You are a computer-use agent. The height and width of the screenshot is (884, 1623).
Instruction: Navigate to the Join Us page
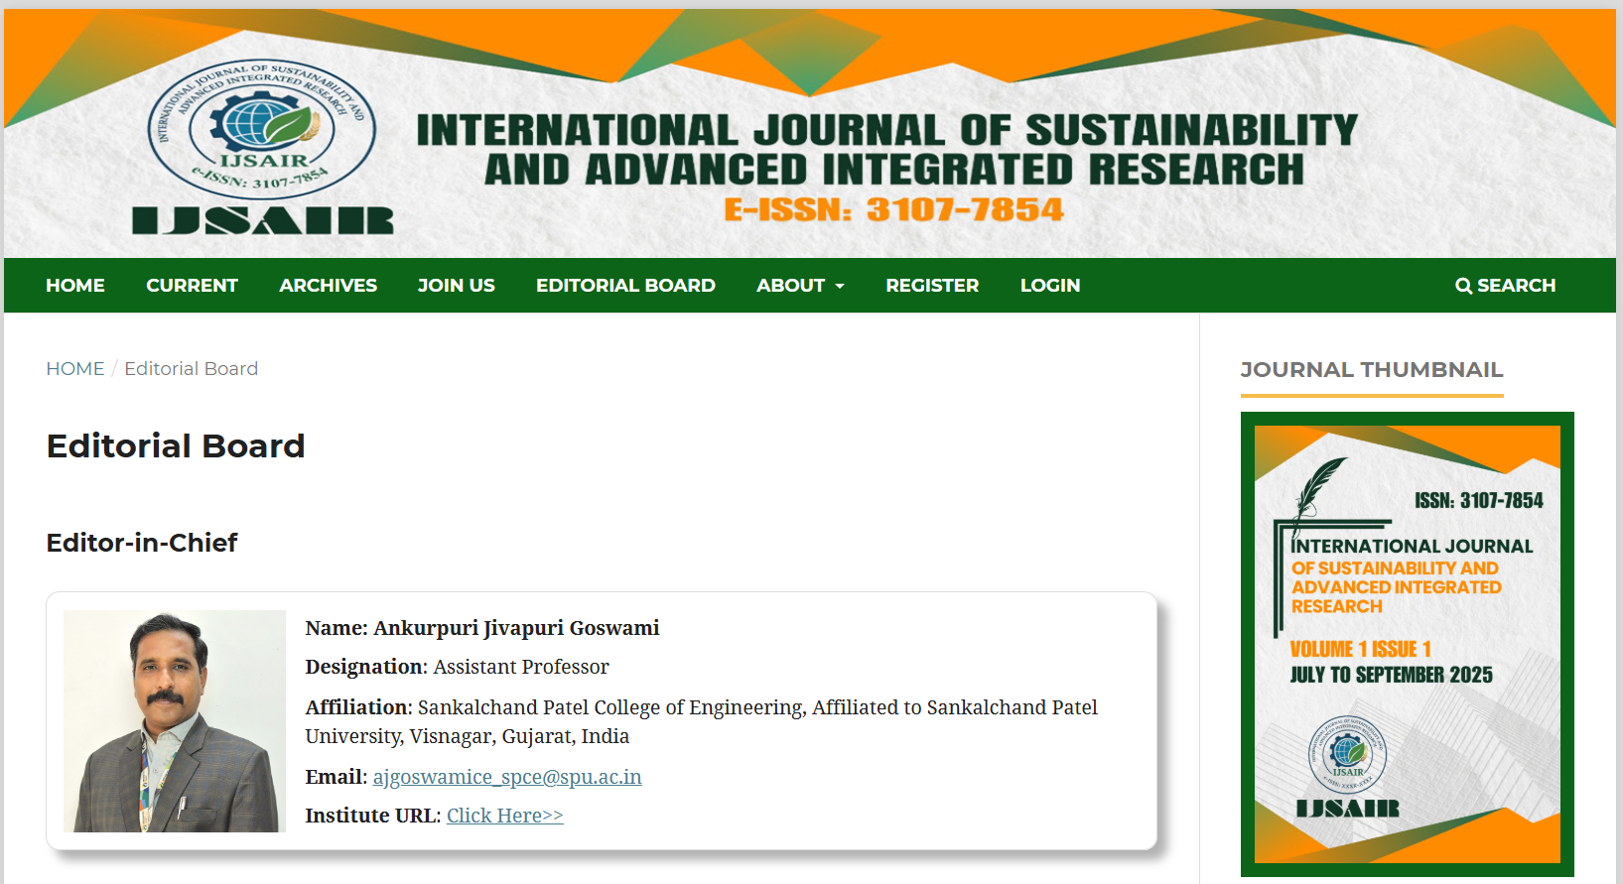point(456,286)
